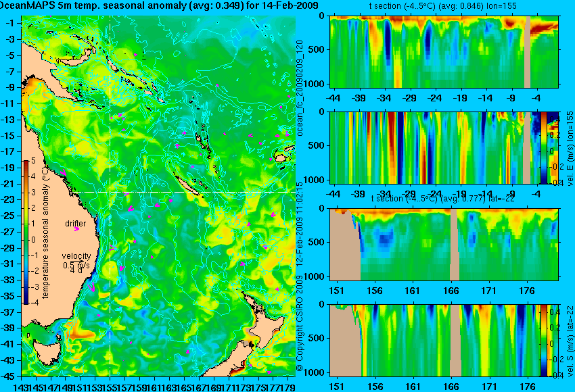Click latitude label '-13' on main map axis

pos(8,120)
